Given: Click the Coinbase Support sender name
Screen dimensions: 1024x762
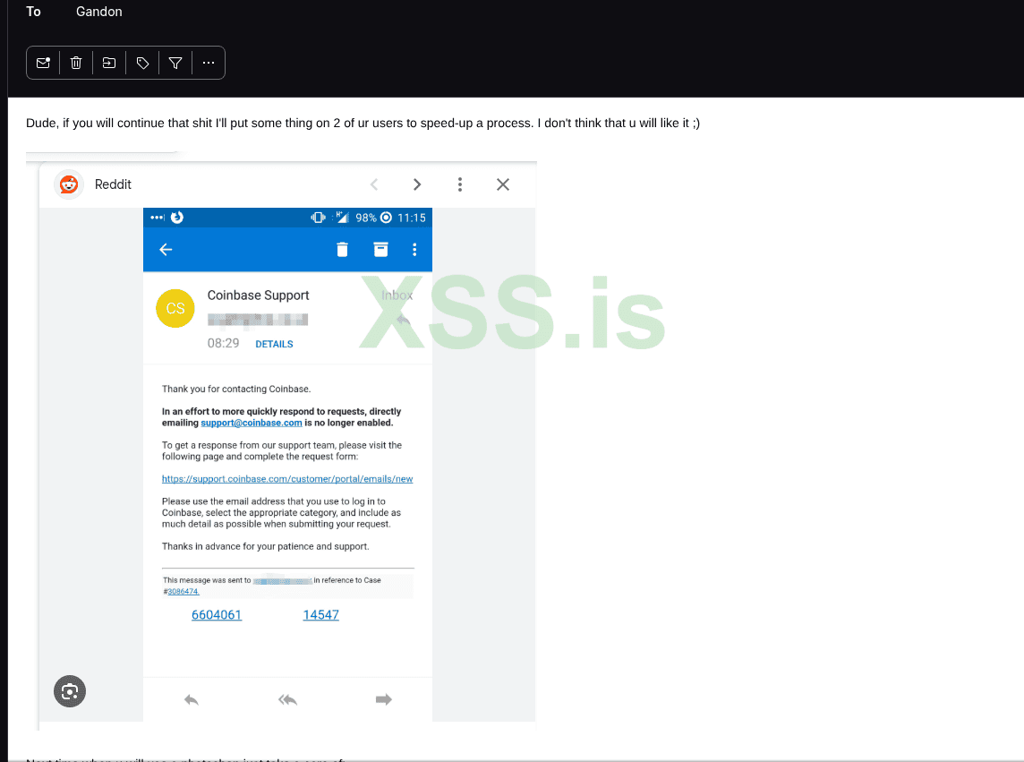Looking at the screenshot, I should coord(258,295).
